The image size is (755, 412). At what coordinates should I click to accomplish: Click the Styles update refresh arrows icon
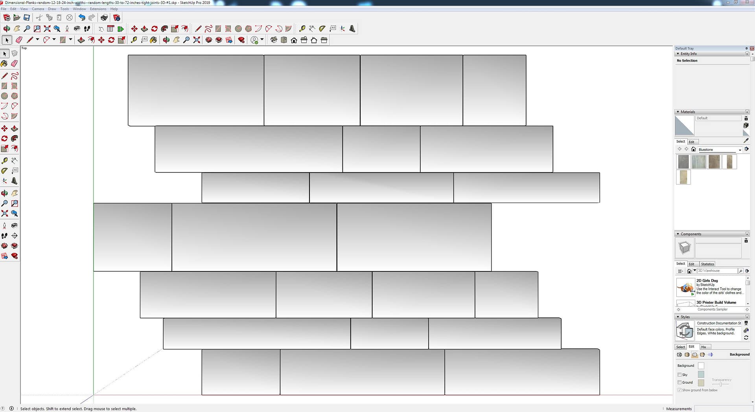(x=746, y=337)
